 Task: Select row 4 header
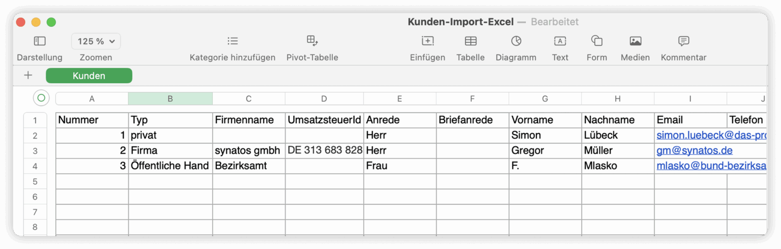click(x=35, y=166)
